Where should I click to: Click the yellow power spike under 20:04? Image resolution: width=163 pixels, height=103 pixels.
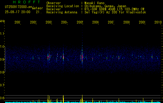click(x=63, y=99)
